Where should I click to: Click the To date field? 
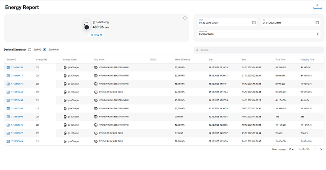[x=291, y=22]
